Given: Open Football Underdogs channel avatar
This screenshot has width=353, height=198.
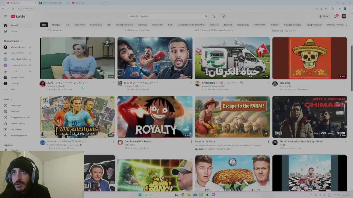Looking at the screenshot, I should (43, 142).
